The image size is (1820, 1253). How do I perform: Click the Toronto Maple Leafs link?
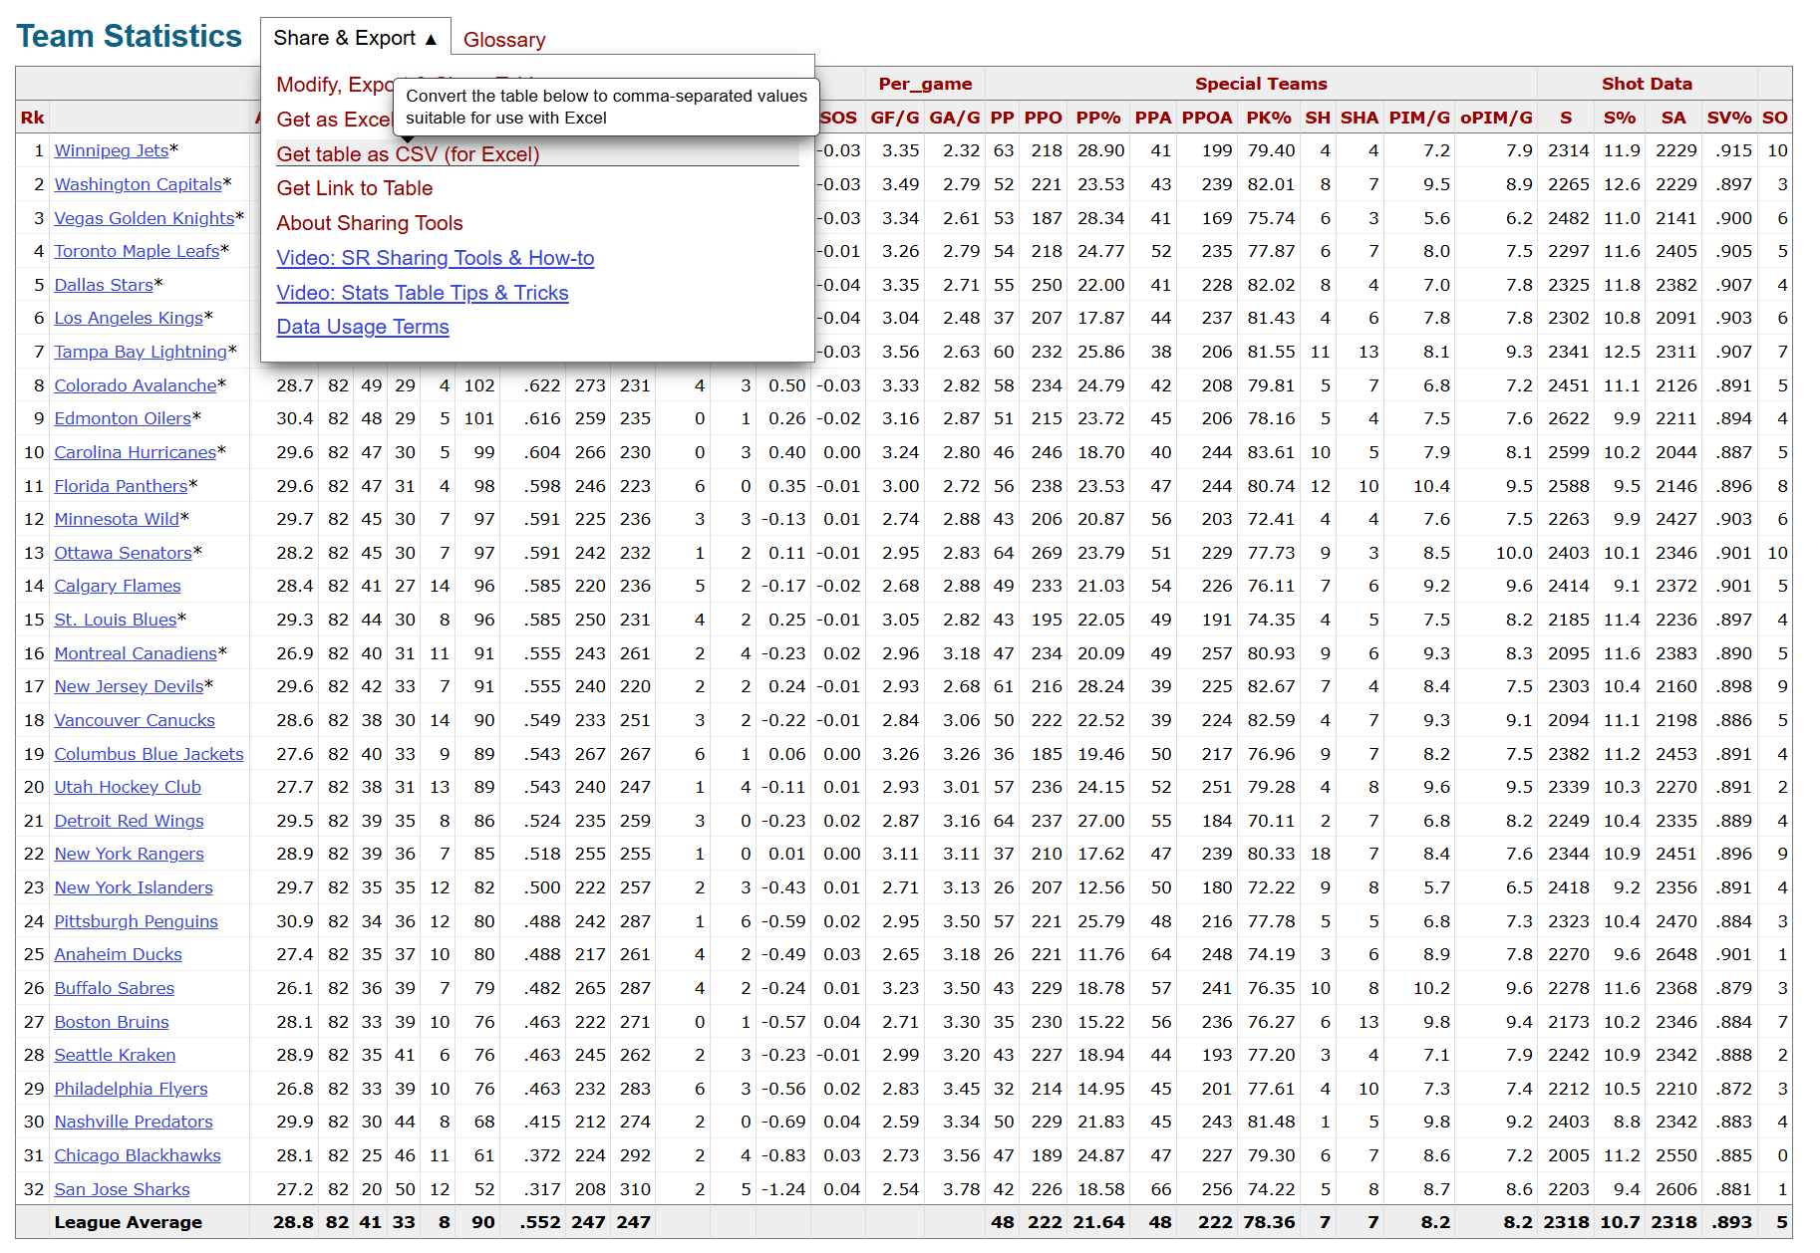(x=137, y=251)
